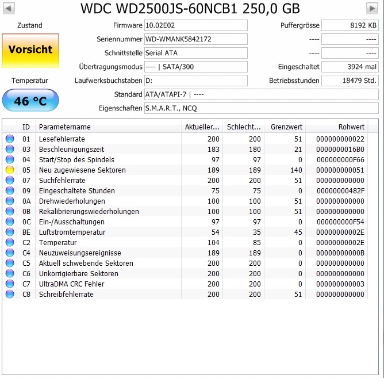Select the Lesefehlerrate parameter name
Screen dimensions: 384x378
pyautogui.click(x=62, y=139)
